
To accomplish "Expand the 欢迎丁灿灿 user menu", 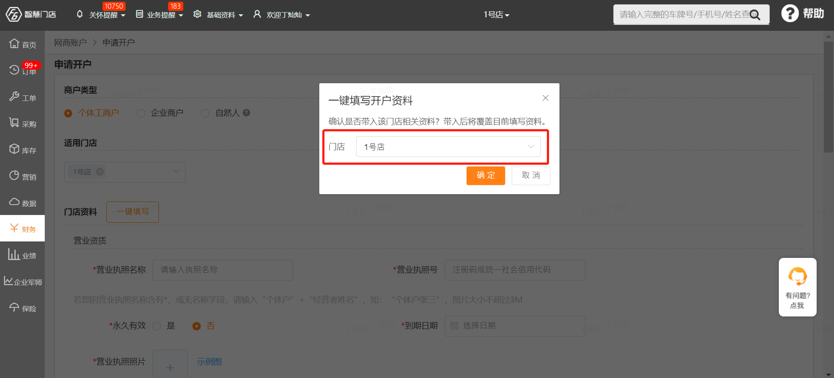I will (x=308, y=15).
